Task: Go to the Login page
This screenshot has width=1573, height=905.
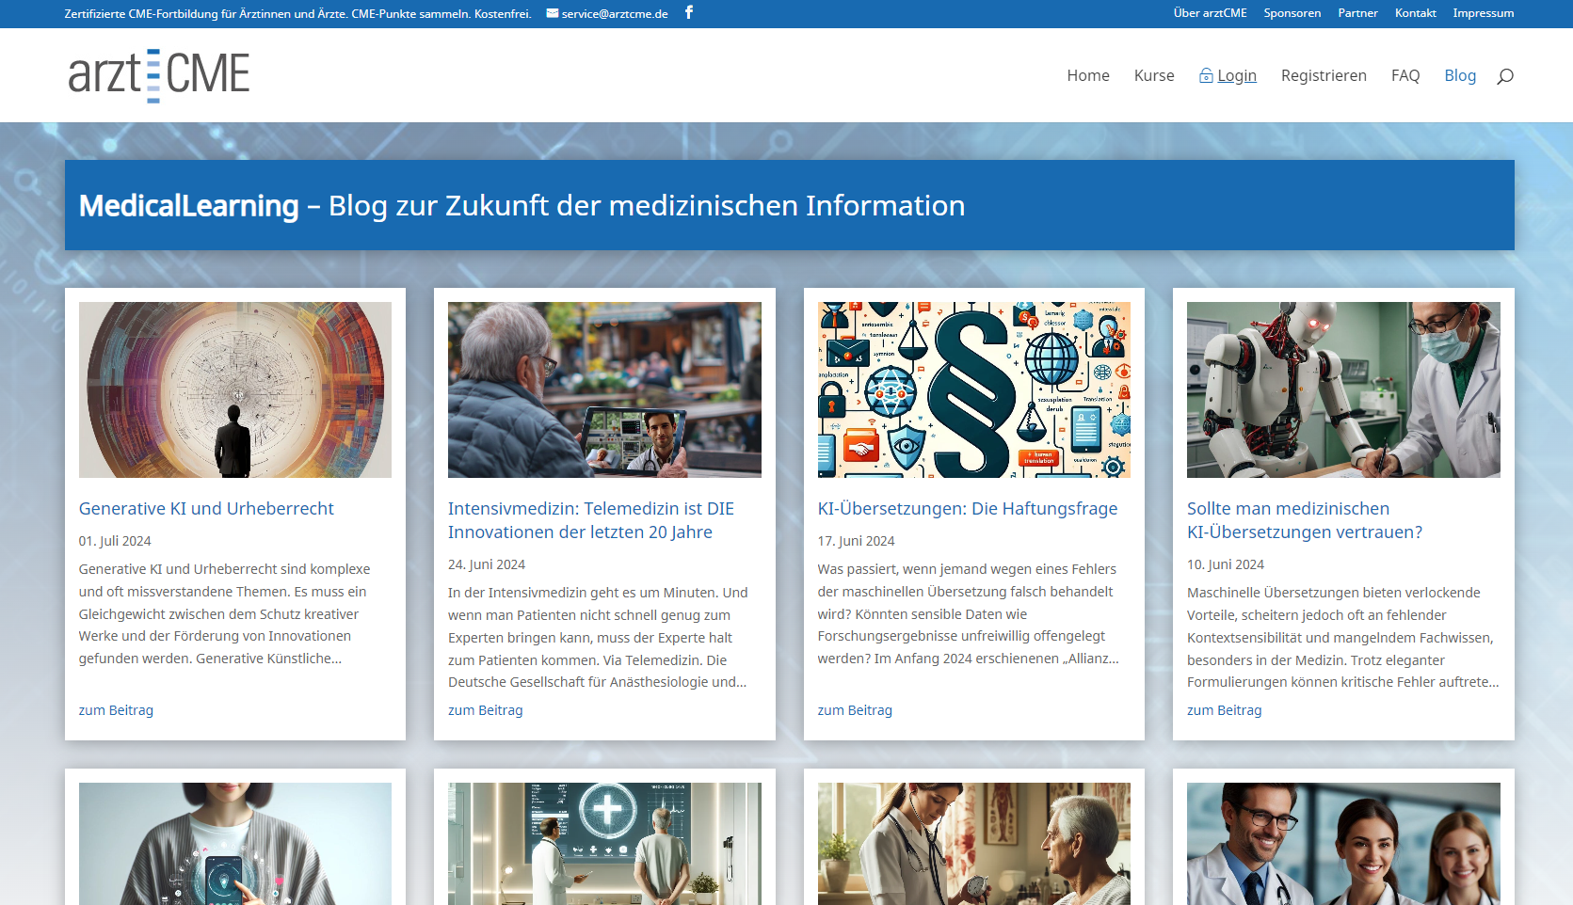Action: point(1237,75)
